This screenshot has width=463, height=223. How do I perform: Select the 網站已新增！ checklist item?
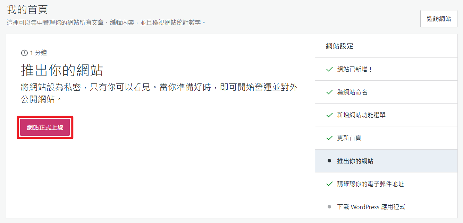355,69
